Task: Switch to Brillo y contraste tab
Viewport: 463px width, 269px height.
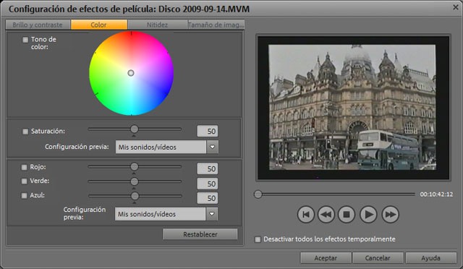Action: point(38,25)
